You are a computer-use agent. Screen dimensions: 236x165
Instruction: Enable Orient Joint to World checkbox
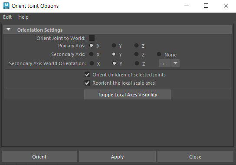click(x=92, y=38)
